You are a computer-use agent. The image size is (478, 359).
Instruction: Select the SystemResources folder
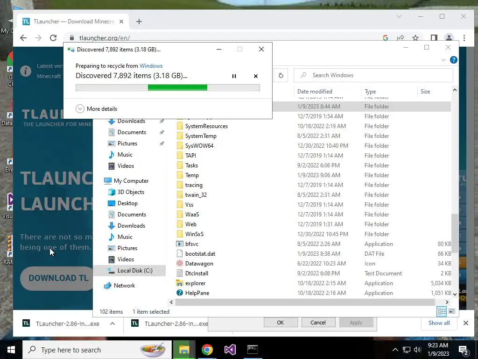[206, 126]
